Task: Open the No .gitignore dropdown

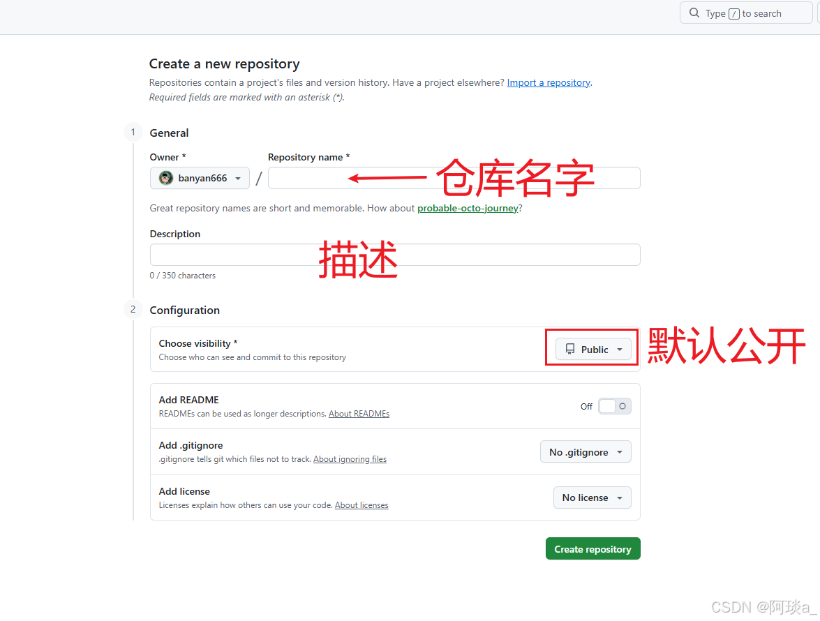Action: [586, 452]
